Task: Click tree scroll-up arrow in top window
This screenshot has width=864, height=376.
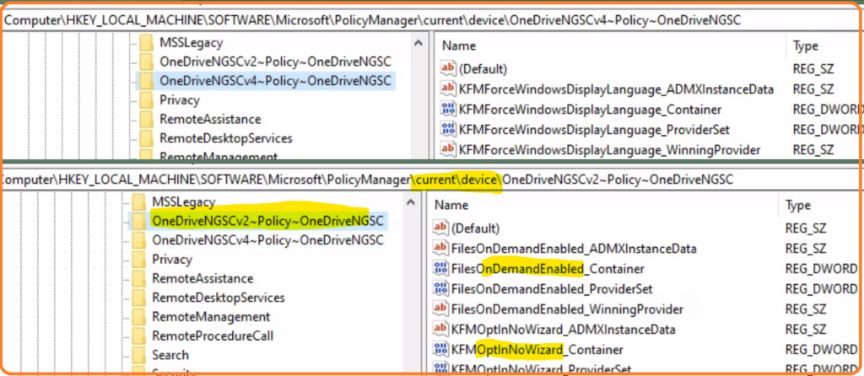Action: [418, 43]
